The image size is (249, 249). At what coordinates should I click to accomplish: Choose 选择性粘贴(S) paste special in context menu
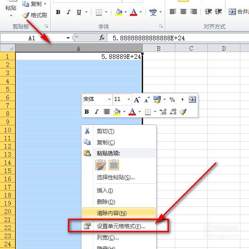pyautogui.click(x=119, y=177)
